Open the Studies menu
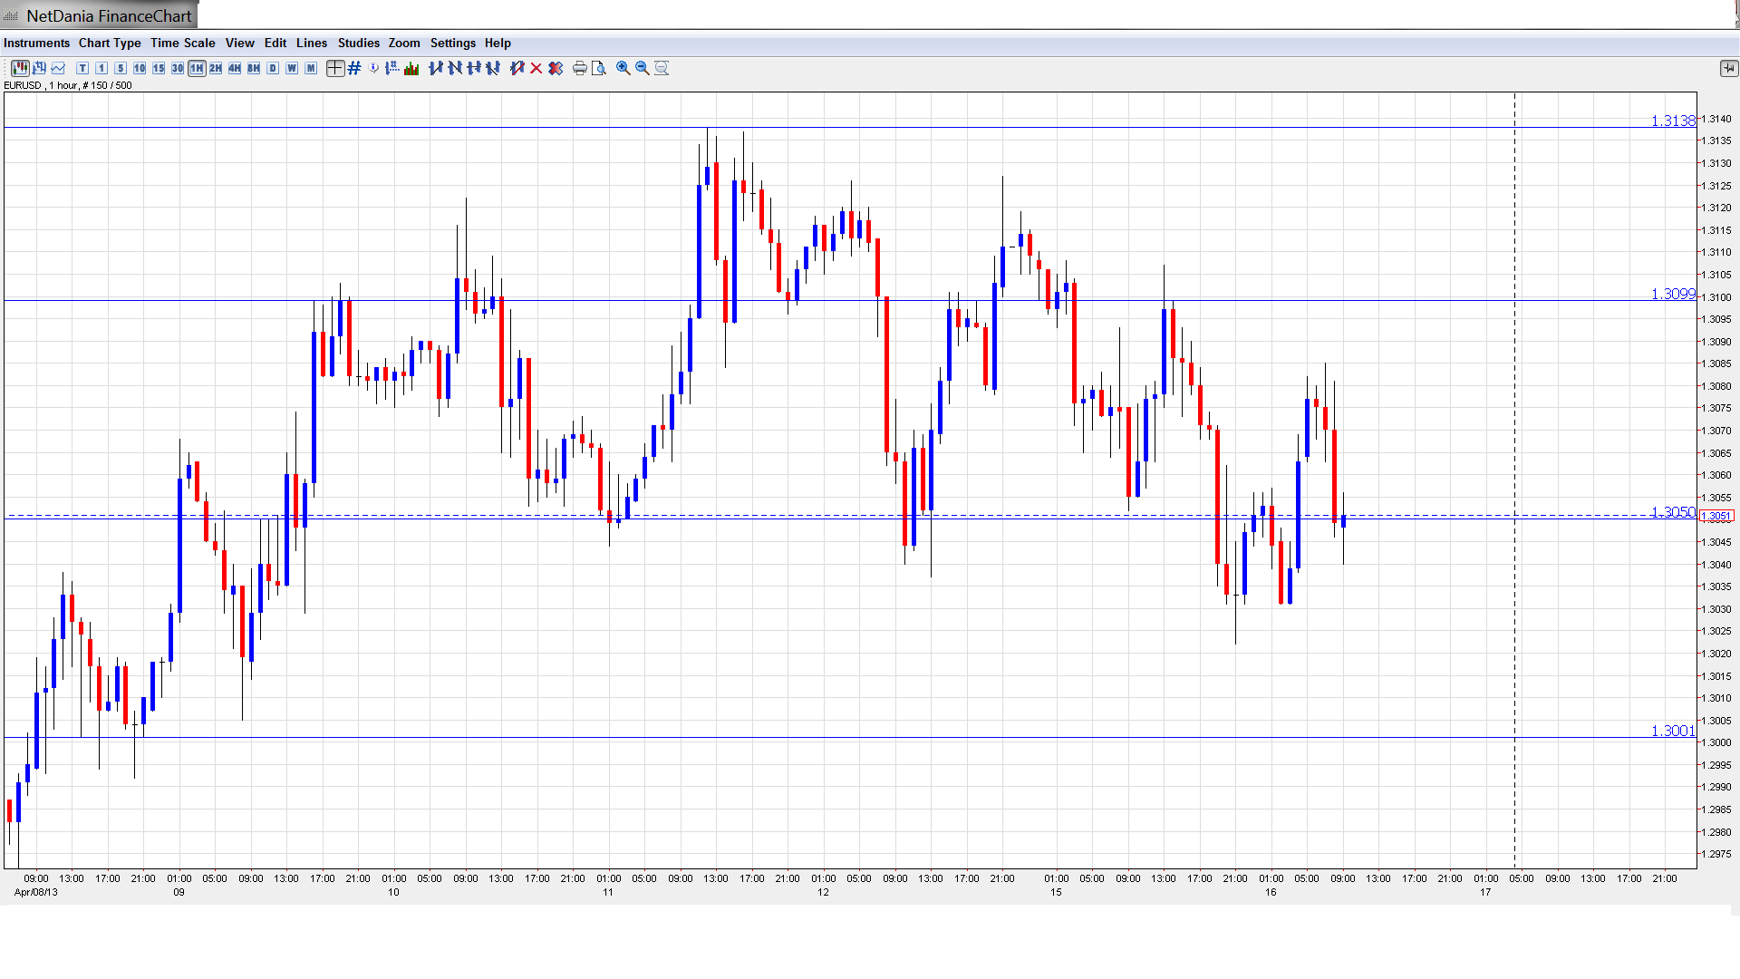 (x=358, y=43)
